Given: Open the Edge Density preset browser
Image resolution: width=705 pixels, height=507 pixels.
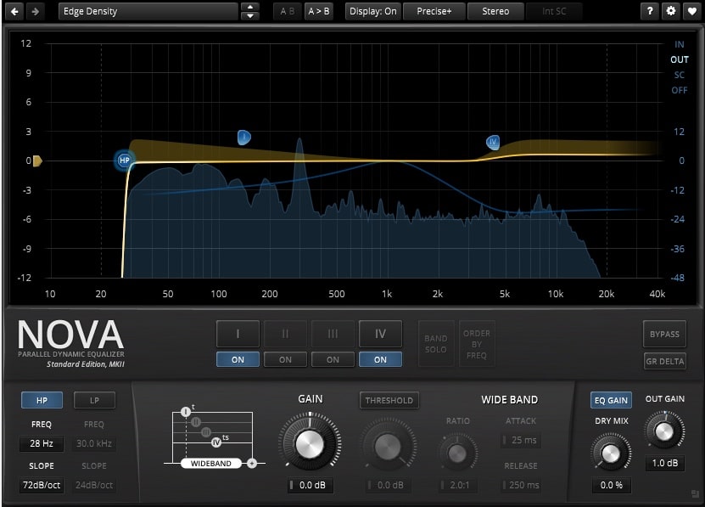Looking at the screenshot, I should coord(148,11).
